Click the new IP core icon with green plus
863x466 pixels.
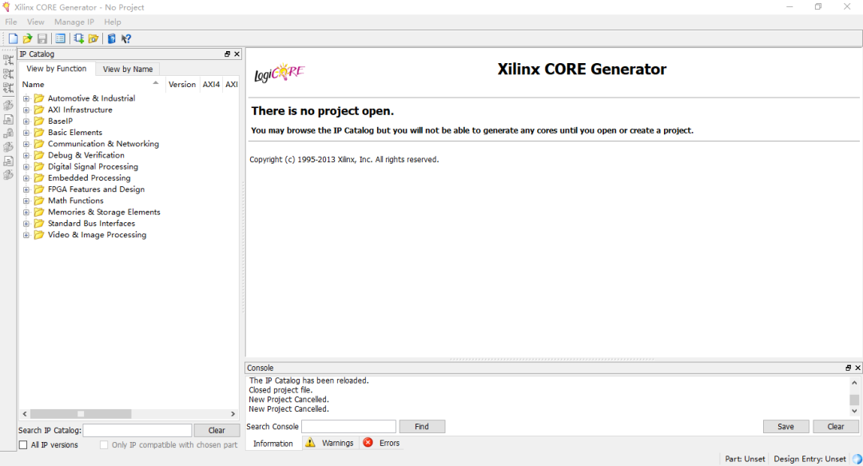pyautogui.click(x=78, y=38)
